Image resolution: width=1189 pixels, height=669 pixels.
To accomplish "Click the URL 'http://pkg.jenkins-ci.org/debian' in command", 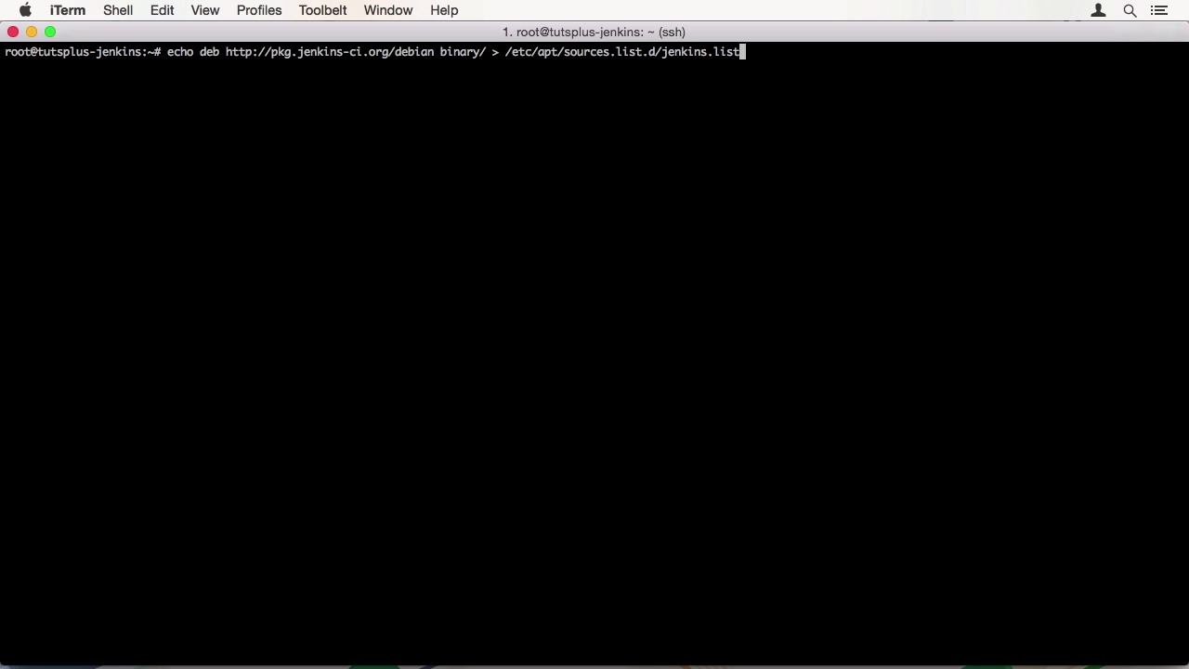I will click(x=330, y=52).
